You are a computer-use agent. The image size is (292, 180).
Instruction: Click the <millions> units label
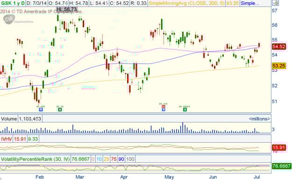point(259,118)
